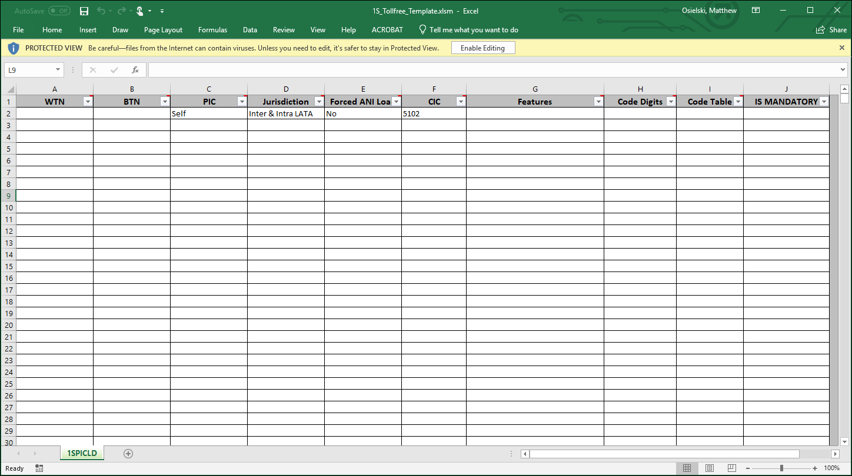Image resolution: width=852 pixels, height=476 pixels.
Task: Switch to Page Break Preview icon
Action: tap(731, 468)
